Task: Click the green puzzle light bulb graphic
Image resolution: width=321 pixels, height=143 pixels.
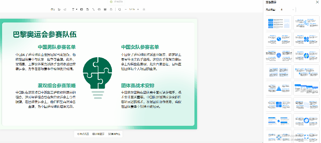Action: coord(97,78)
